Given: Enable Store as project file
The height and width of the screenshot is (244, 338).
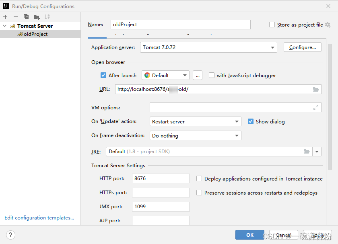Looking at the screenshot, I should (272, 25).
